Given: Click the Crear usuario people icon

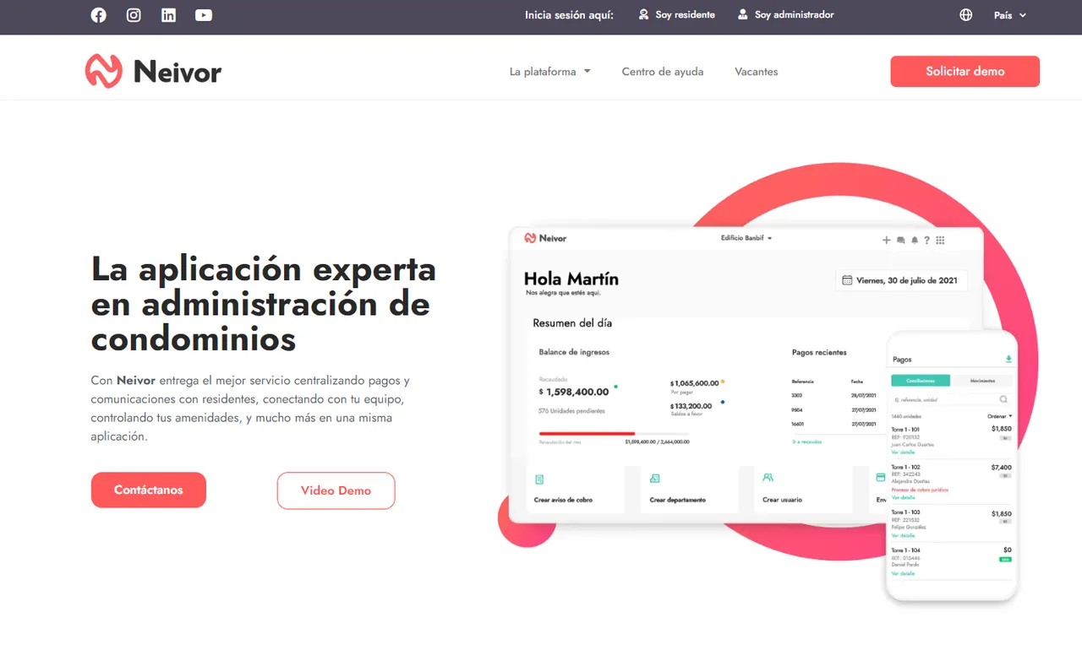Looking at the screenshot, I should (768, 478).
